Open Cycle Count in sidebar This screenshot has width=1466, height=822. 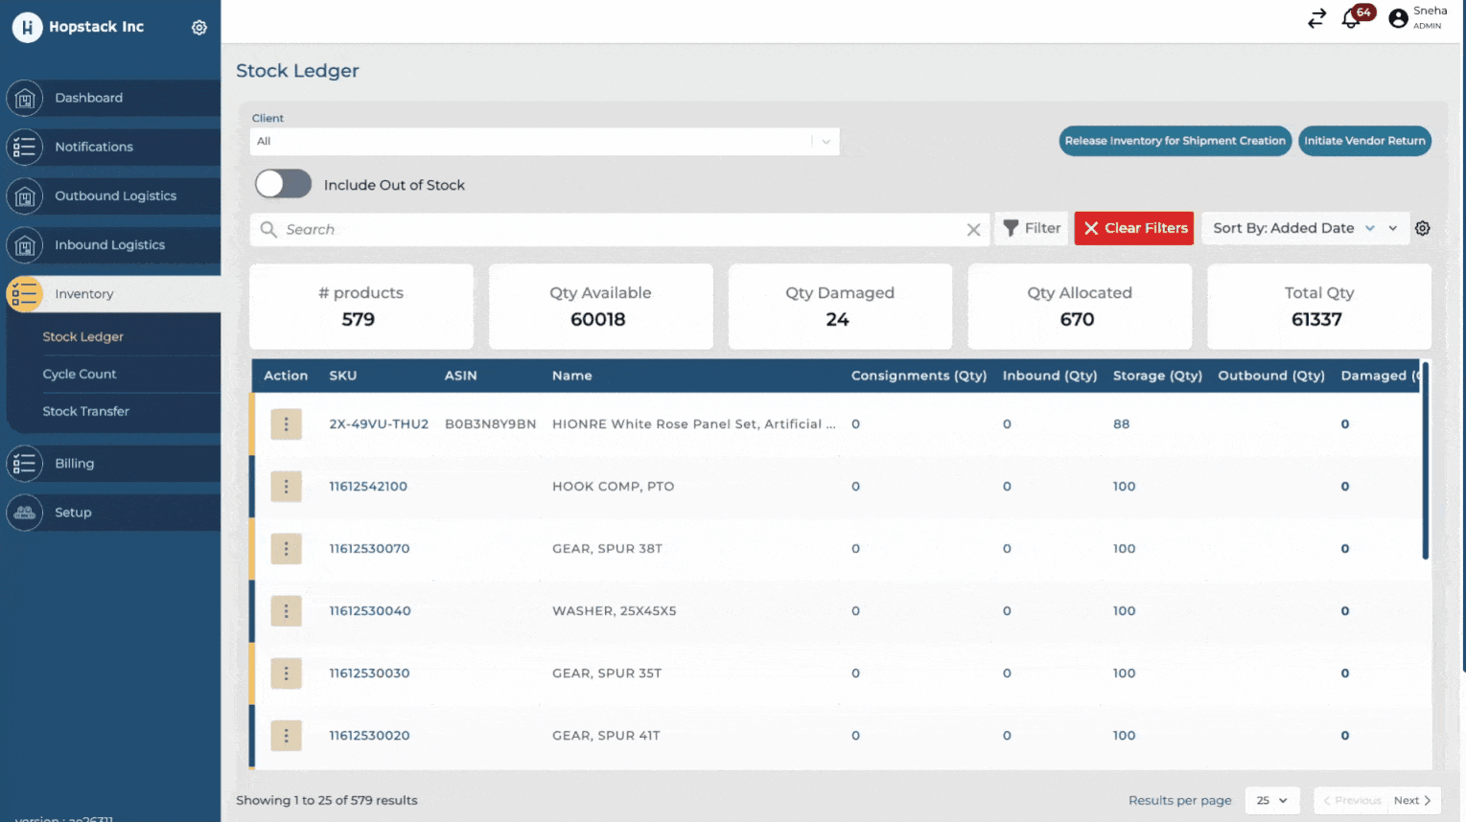(x=80, y=375)
